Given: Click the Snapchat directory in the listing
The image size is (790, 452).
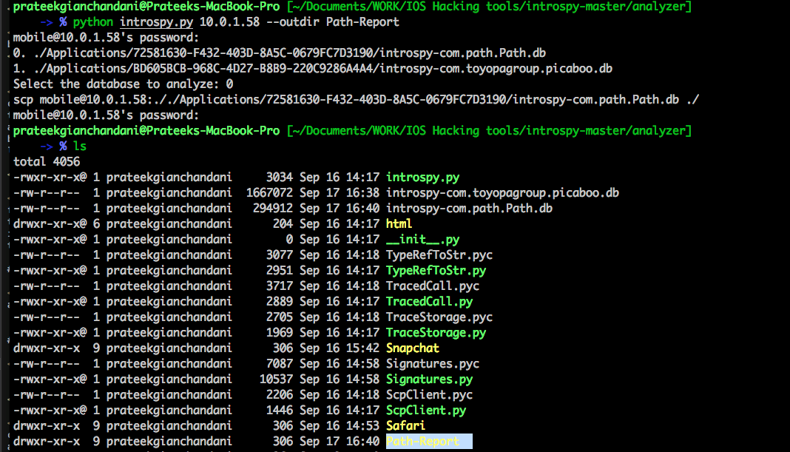Looking at the screenshot, I should point(412,348).
